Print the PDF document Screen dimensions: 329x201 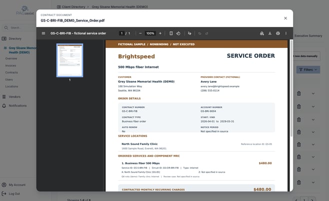(x=278, y=33)
